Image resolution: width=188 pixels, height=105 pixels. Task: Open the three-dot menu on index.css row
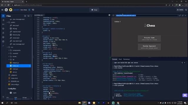[30, 66]
